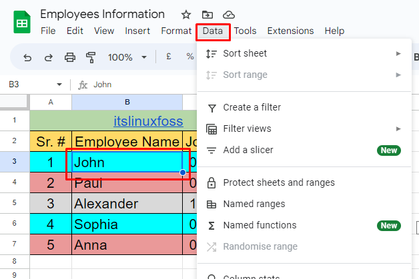The width and height of the screenshot is (419, 279).
Task: Click the Employee Name header cell
Action: [x=127, y=141]
